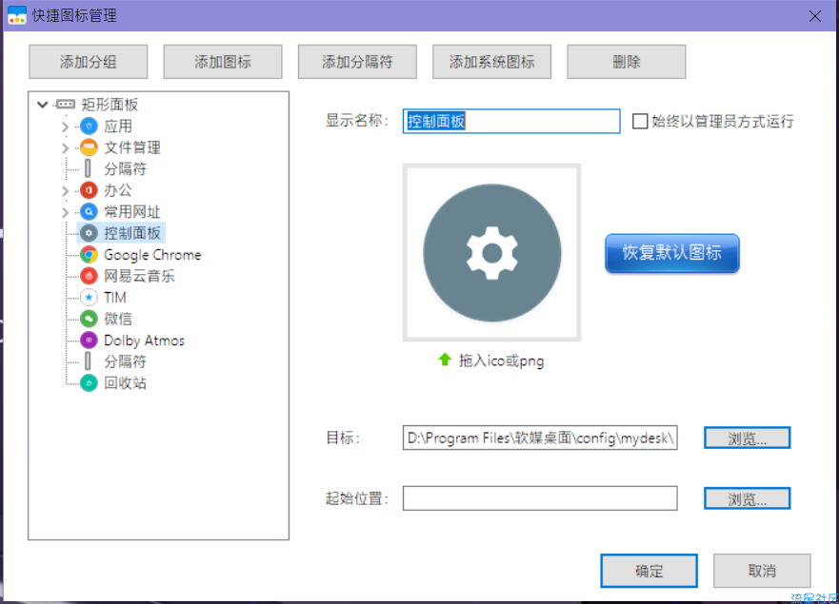The height and width of the screenshot is (604, 839).
Task: Select Google Chrome text in tree
Action: pos(152,255)
